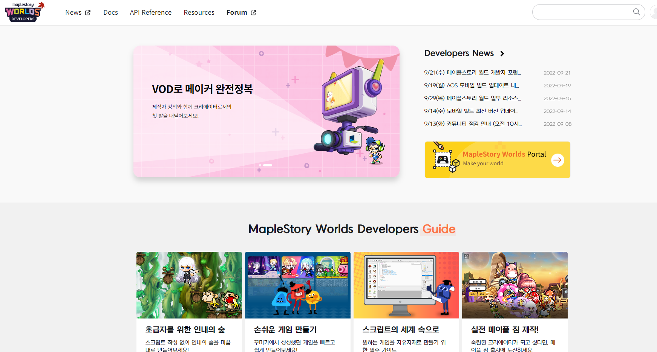Open the 9/13(화) community maintenance notice
The width and height of the screenshot is (657, 352).
tap(473, 124)
